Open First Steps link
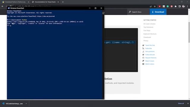Screen dimensions: 190x107 147,31
